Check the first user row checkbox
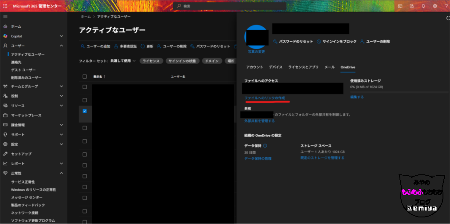The width and height of the screenshot is (450, 224). pyautogui.click(x=85, y=87)
